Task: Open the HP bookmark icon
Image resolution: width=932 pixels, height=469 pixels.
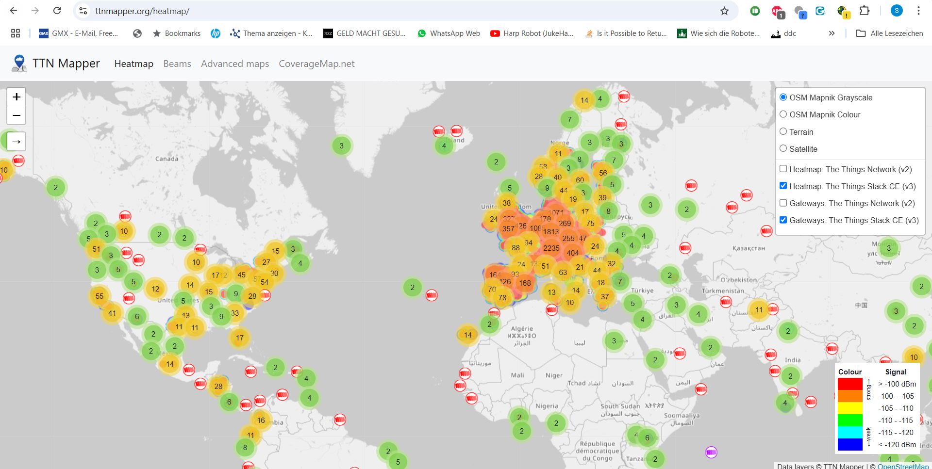Action: click(216, 33)
